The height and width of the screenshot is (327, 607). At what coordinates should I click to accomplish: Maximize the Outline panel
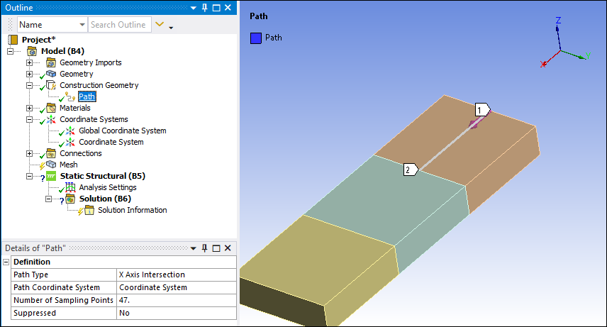[216, 8]
